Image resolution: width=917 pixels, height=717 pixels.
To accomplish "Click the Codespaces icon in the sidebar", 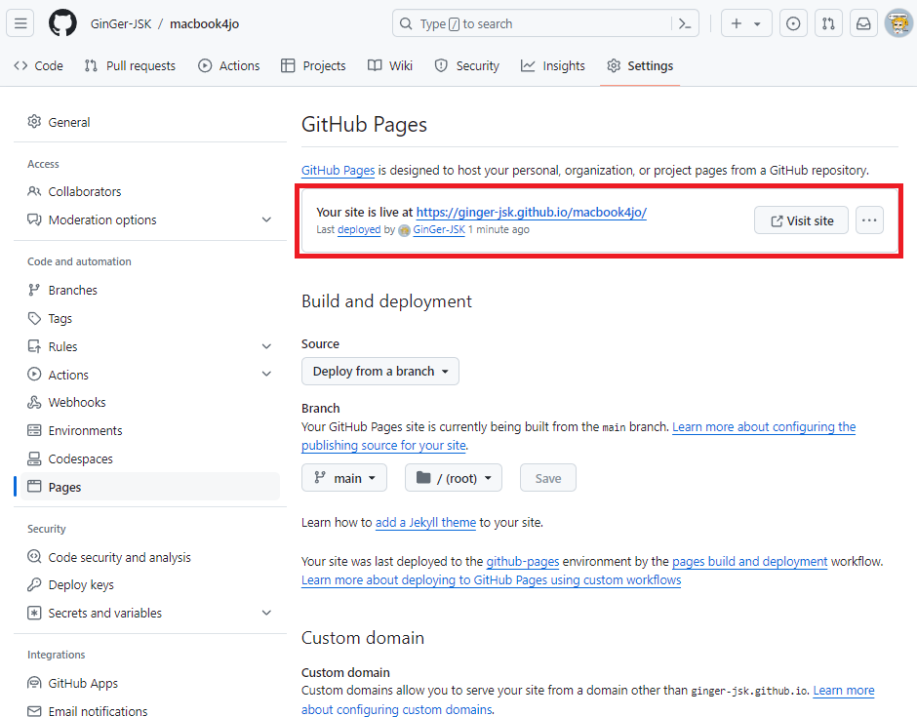I will point(34,458).
